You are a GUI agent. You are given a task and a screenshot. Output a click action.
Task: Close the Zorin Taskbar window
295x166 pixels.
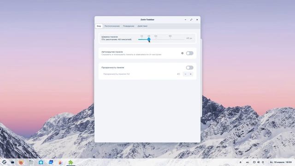coord(197,20)
